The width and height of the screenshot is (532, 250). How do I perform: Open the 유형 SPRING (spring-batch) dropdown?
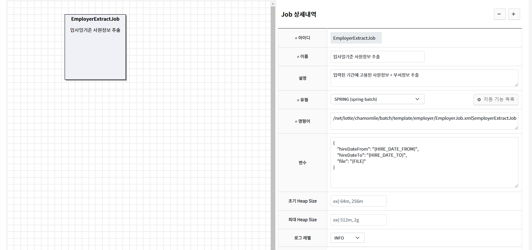378,99
